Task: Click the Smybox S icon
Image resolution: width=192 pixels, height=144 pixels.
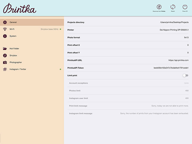Action: [5, 55]
